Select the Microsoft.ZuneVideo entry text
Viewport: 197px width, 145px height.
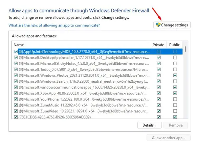point(83,111)
